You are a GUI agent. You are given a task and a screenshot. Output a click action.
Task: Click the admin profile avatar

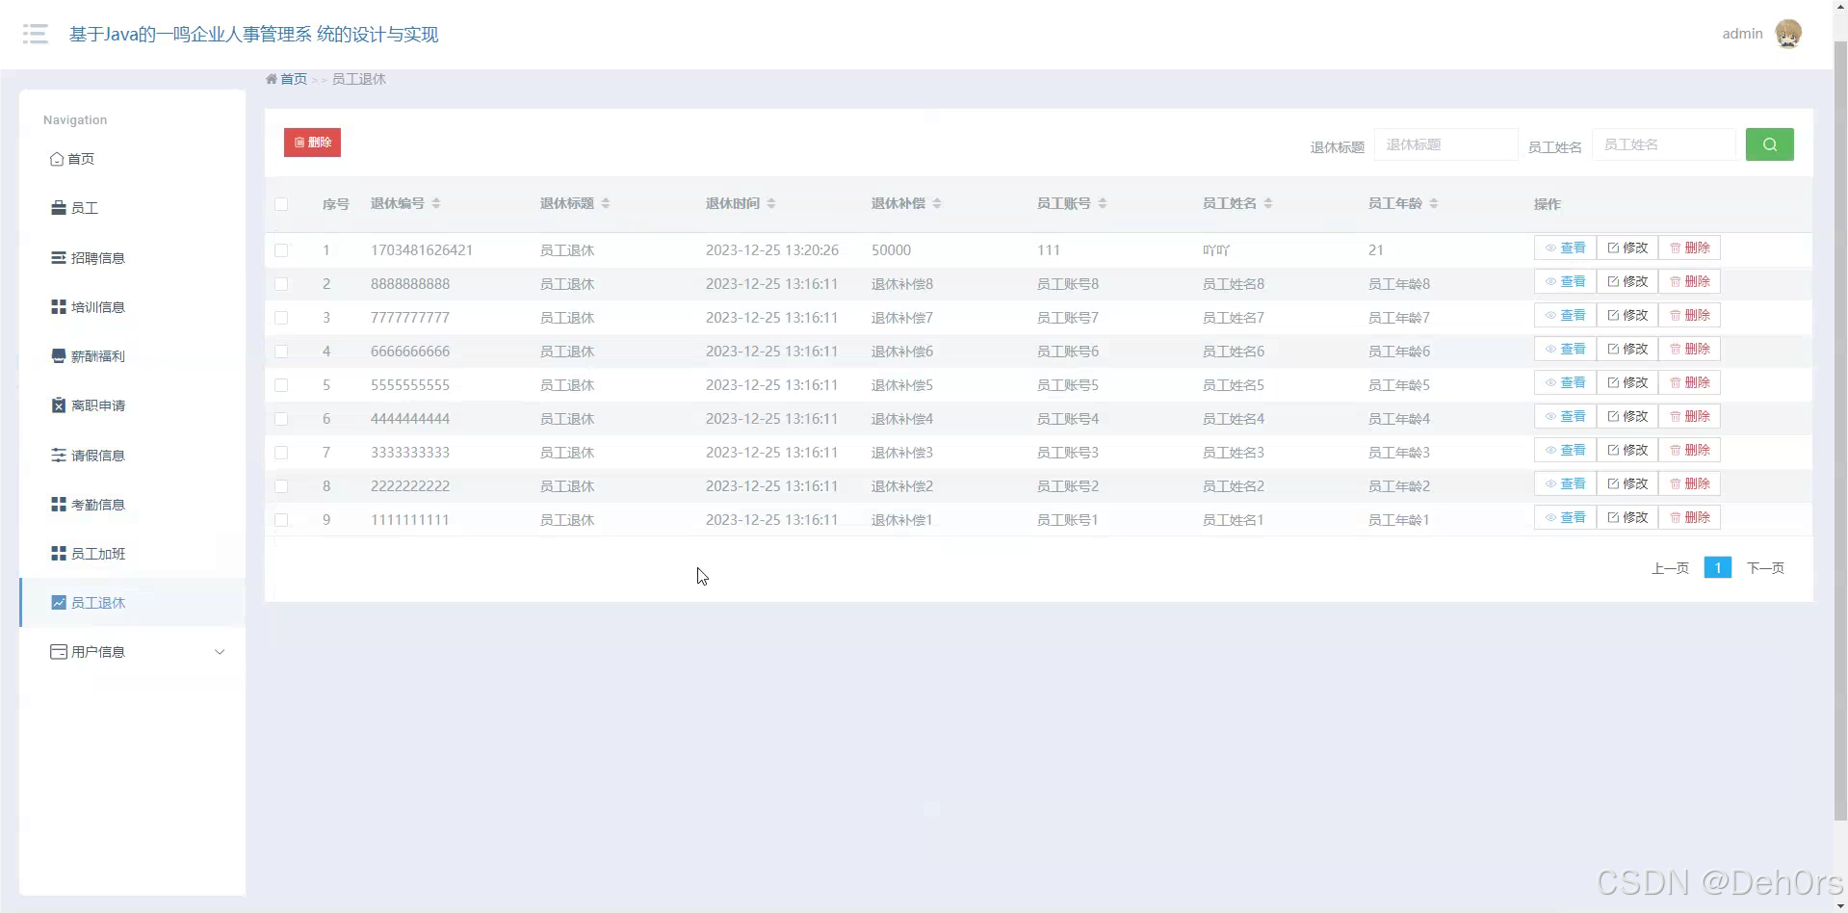(x=1789, y=33)
